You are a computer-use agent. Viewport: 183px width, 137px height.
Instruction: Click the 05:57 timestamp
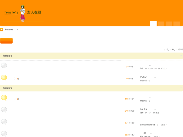pyautogui.click(x=164, y=125)
